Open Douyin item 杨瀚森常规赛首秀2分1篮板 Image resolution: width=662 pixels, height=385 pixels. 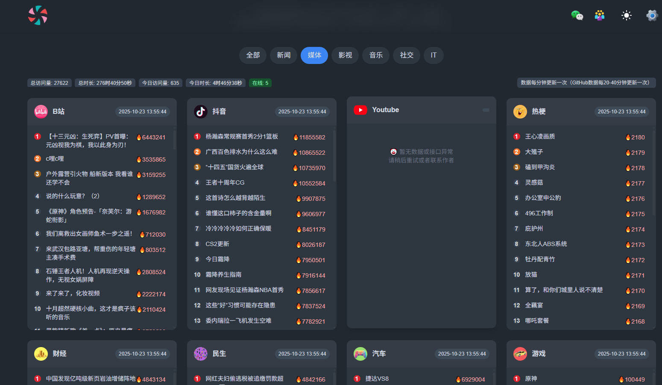click(x=242, y=136)
